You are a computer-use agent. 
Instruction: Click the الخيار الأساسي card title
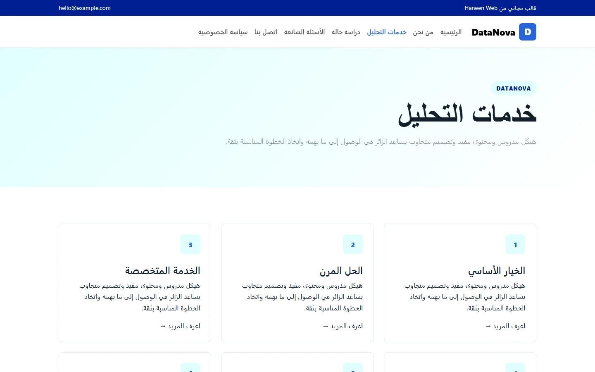click(497, 271)
